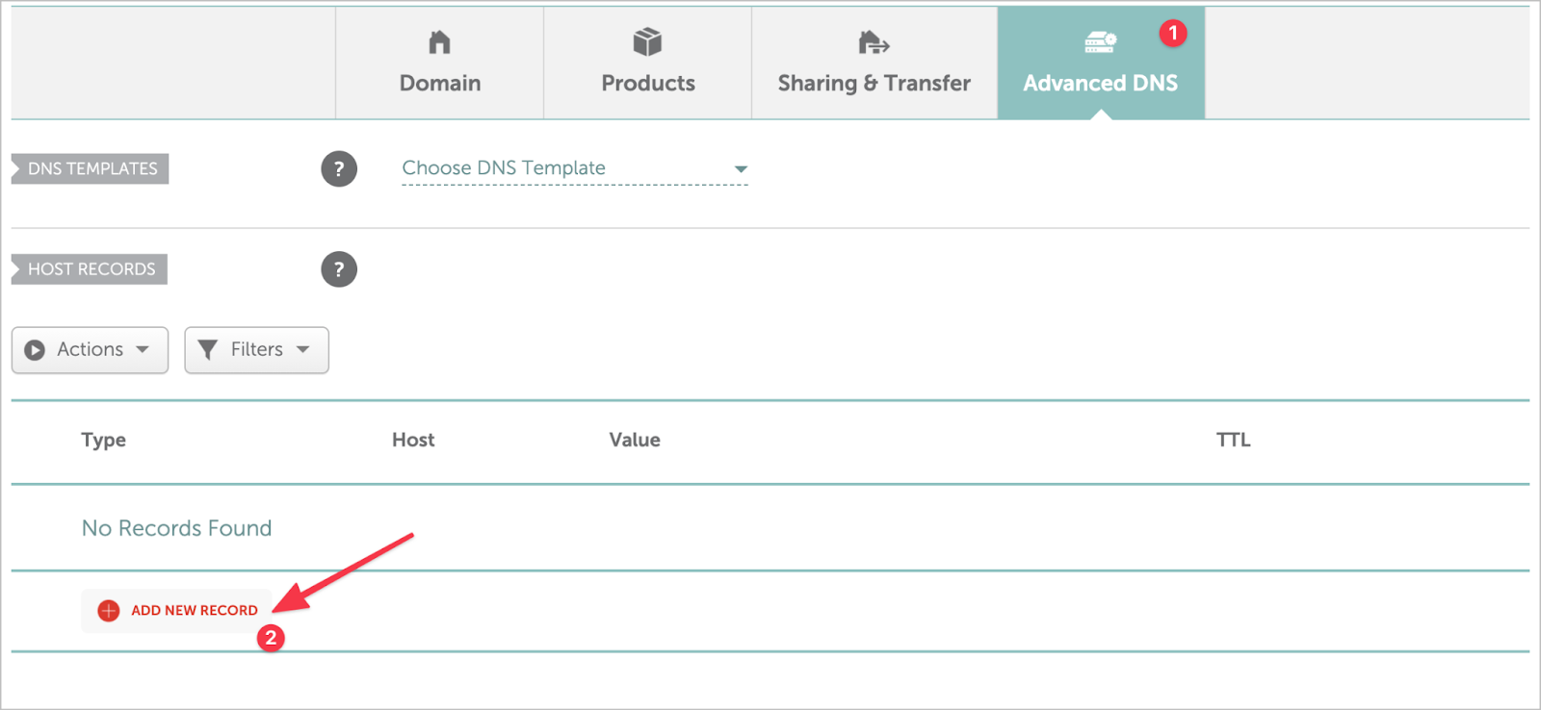Click the Add New Record button

(x=176, y=611)
